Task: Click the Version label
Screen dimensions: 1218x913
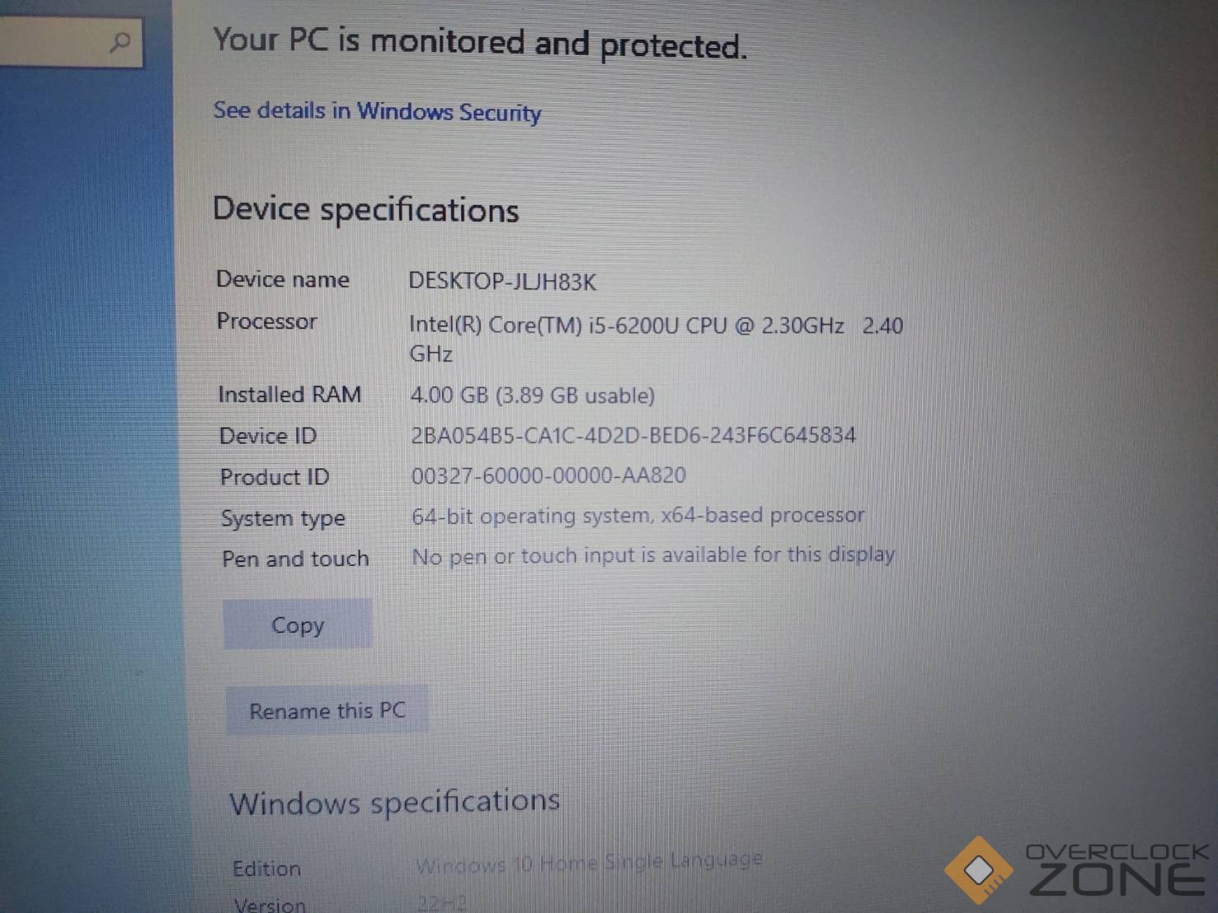Action: pos(270,904)
